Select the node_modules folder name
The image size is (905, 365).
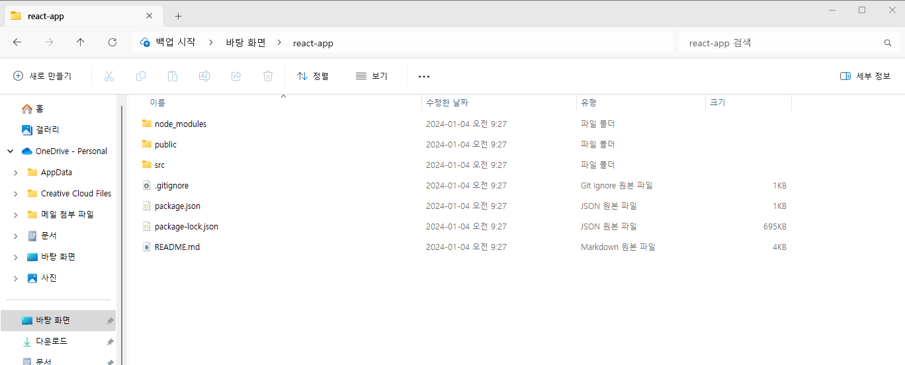pyautogui.click(x=181, y=124)
